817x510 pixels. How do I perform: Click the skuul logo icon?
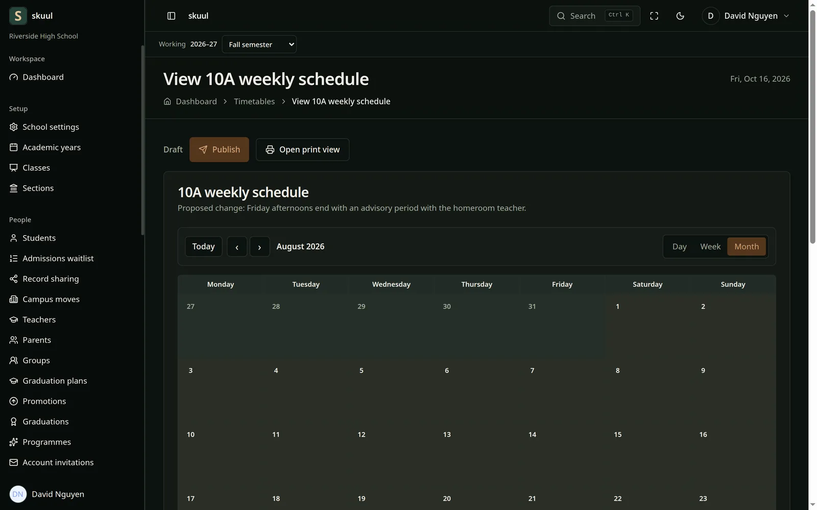pyautogui.click(x=18, y=16)
